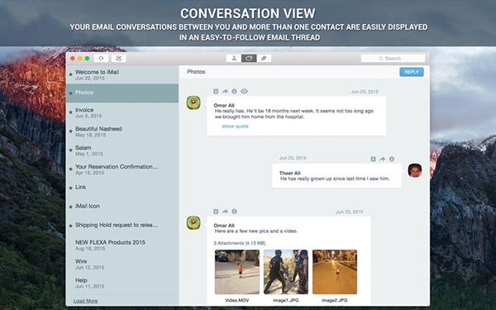Screen dimensions: 496x310
Task: Forward the 'few new pics' message
Action: click(225, 212)
